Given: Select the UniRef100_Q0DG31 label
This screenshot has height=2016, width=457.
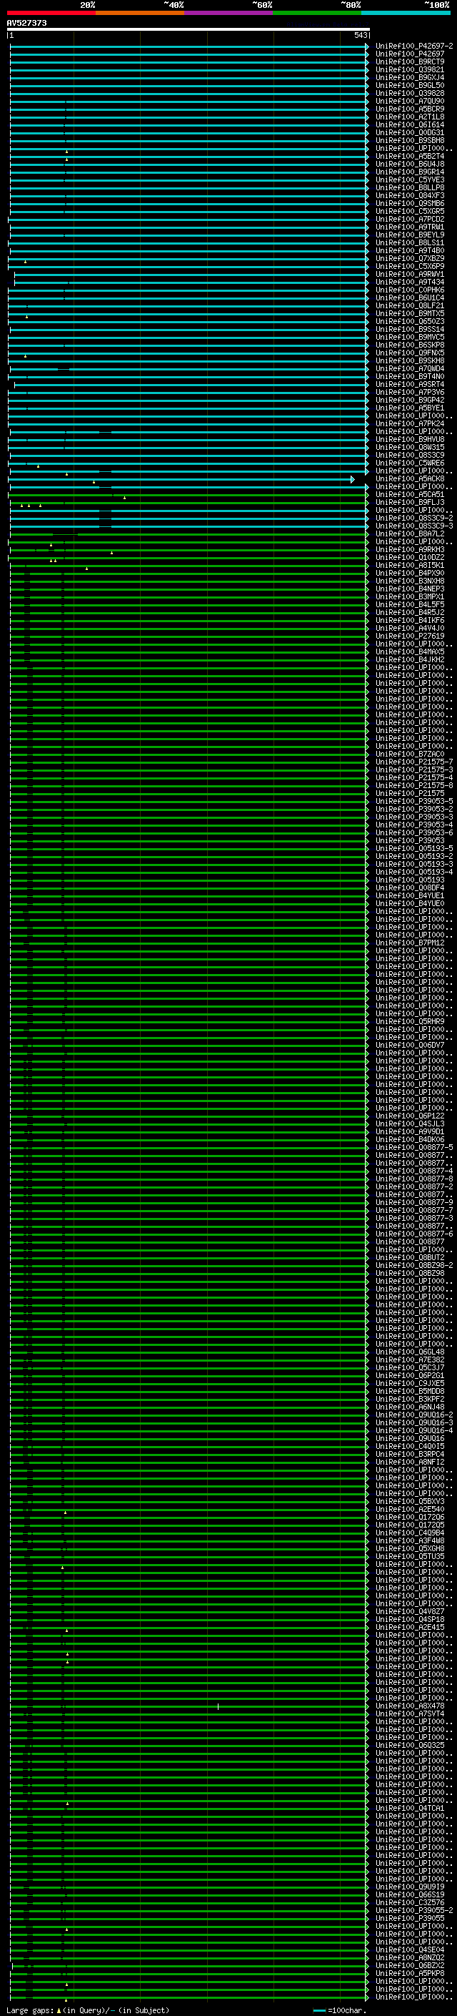Looking at the screenshot, I should tap(410, 132).
